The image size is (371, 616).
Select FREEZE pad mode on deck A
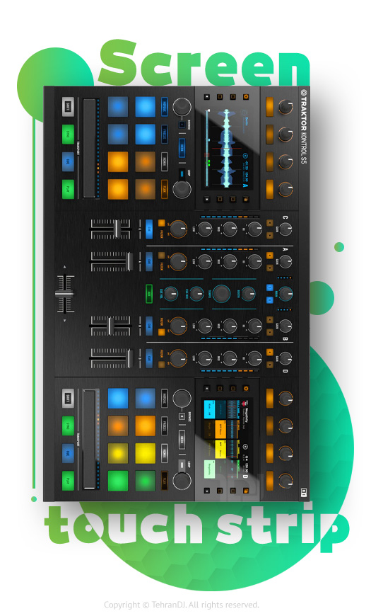tap(165, 134)
